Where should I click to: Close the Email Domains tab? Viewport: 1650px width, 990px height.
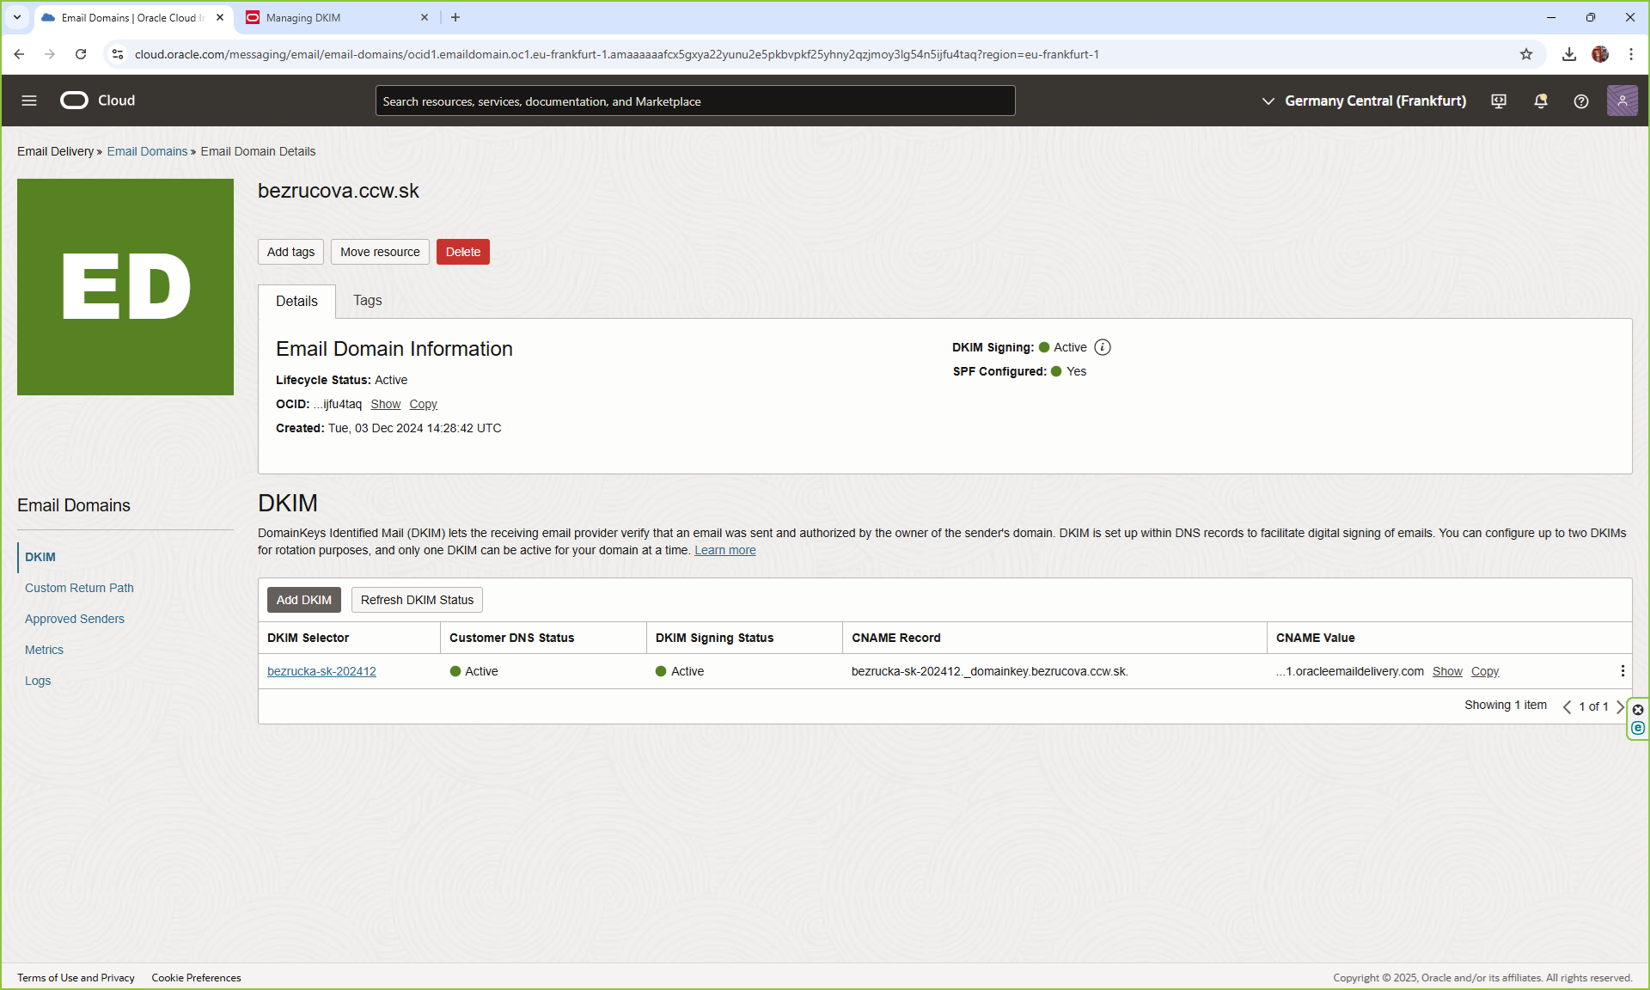220,17
